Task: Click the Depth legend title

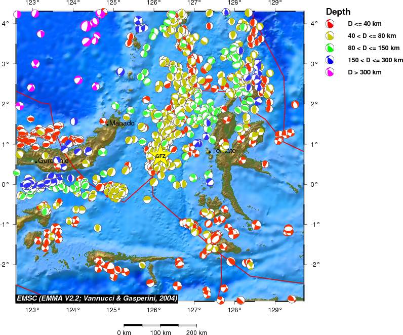Action: (337, 12)
